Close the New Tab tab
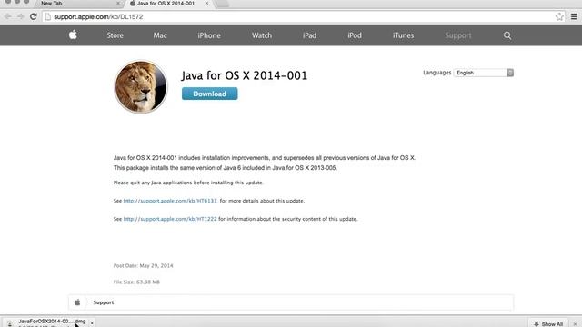The width and height of the screenshot is (582, 327). tap(118, 3)
